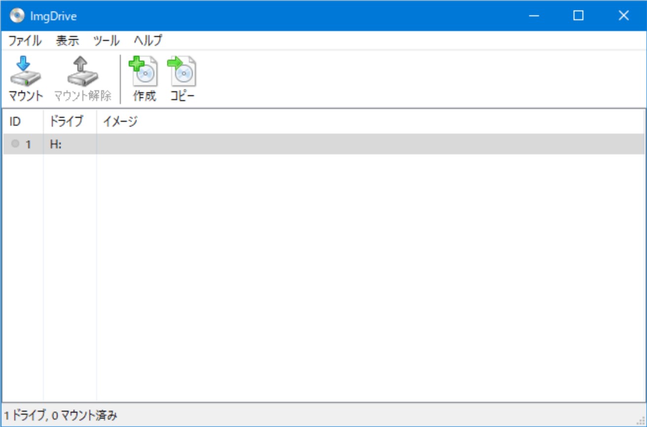Screen dimensions: 647x427
Task: Click the gray status dot of drive 1
Action: [x=15, y=143]
